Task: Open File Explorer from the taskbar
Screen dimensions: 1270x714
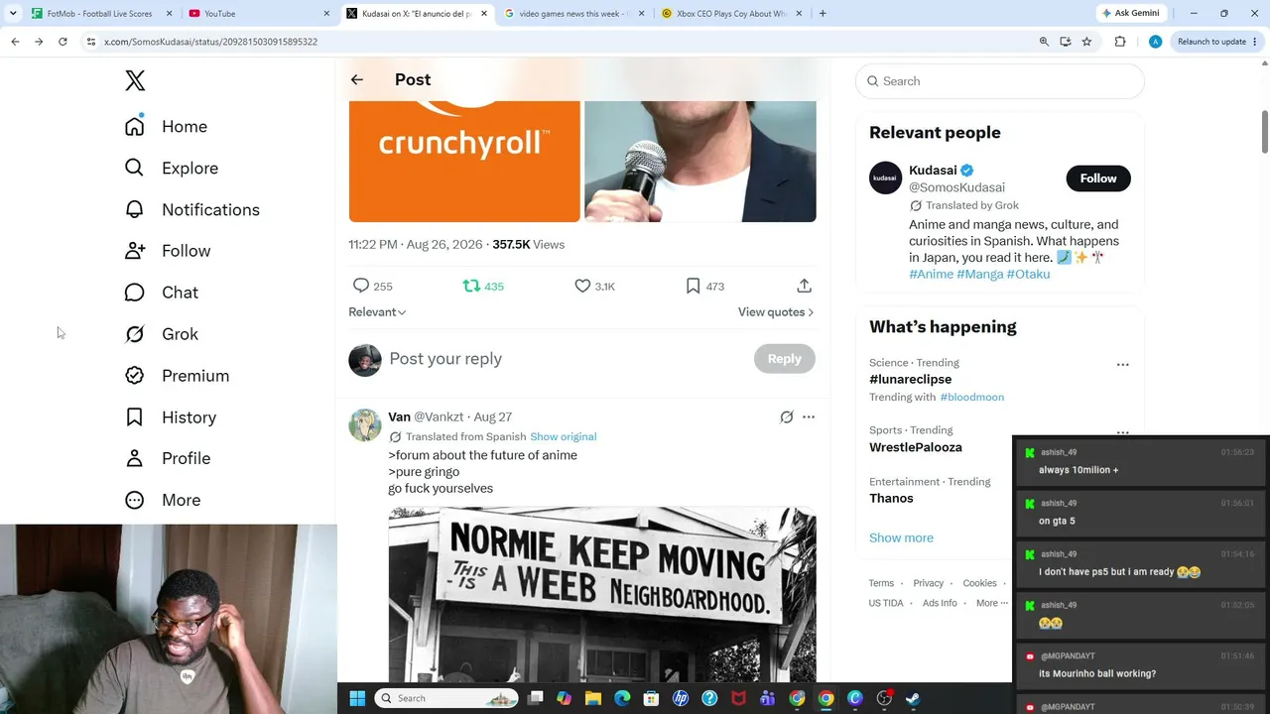Action: (x=593, y=698)
